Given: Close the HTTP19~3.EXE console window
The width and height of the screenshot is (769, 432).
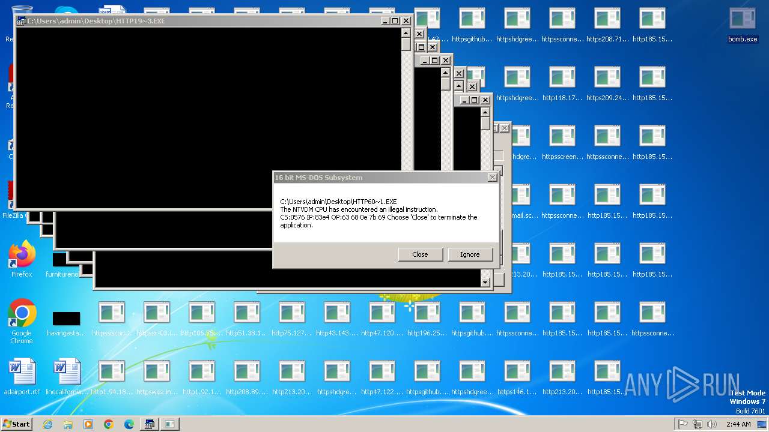Looking at the screenshot, I should click(406, 21).
